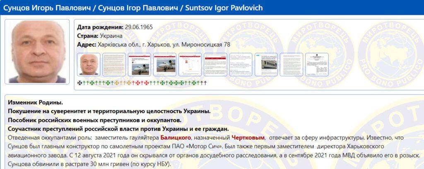Open the first airplane article thumbnail
Viewport: 424px width, 169px height.
tap(140, 64)
